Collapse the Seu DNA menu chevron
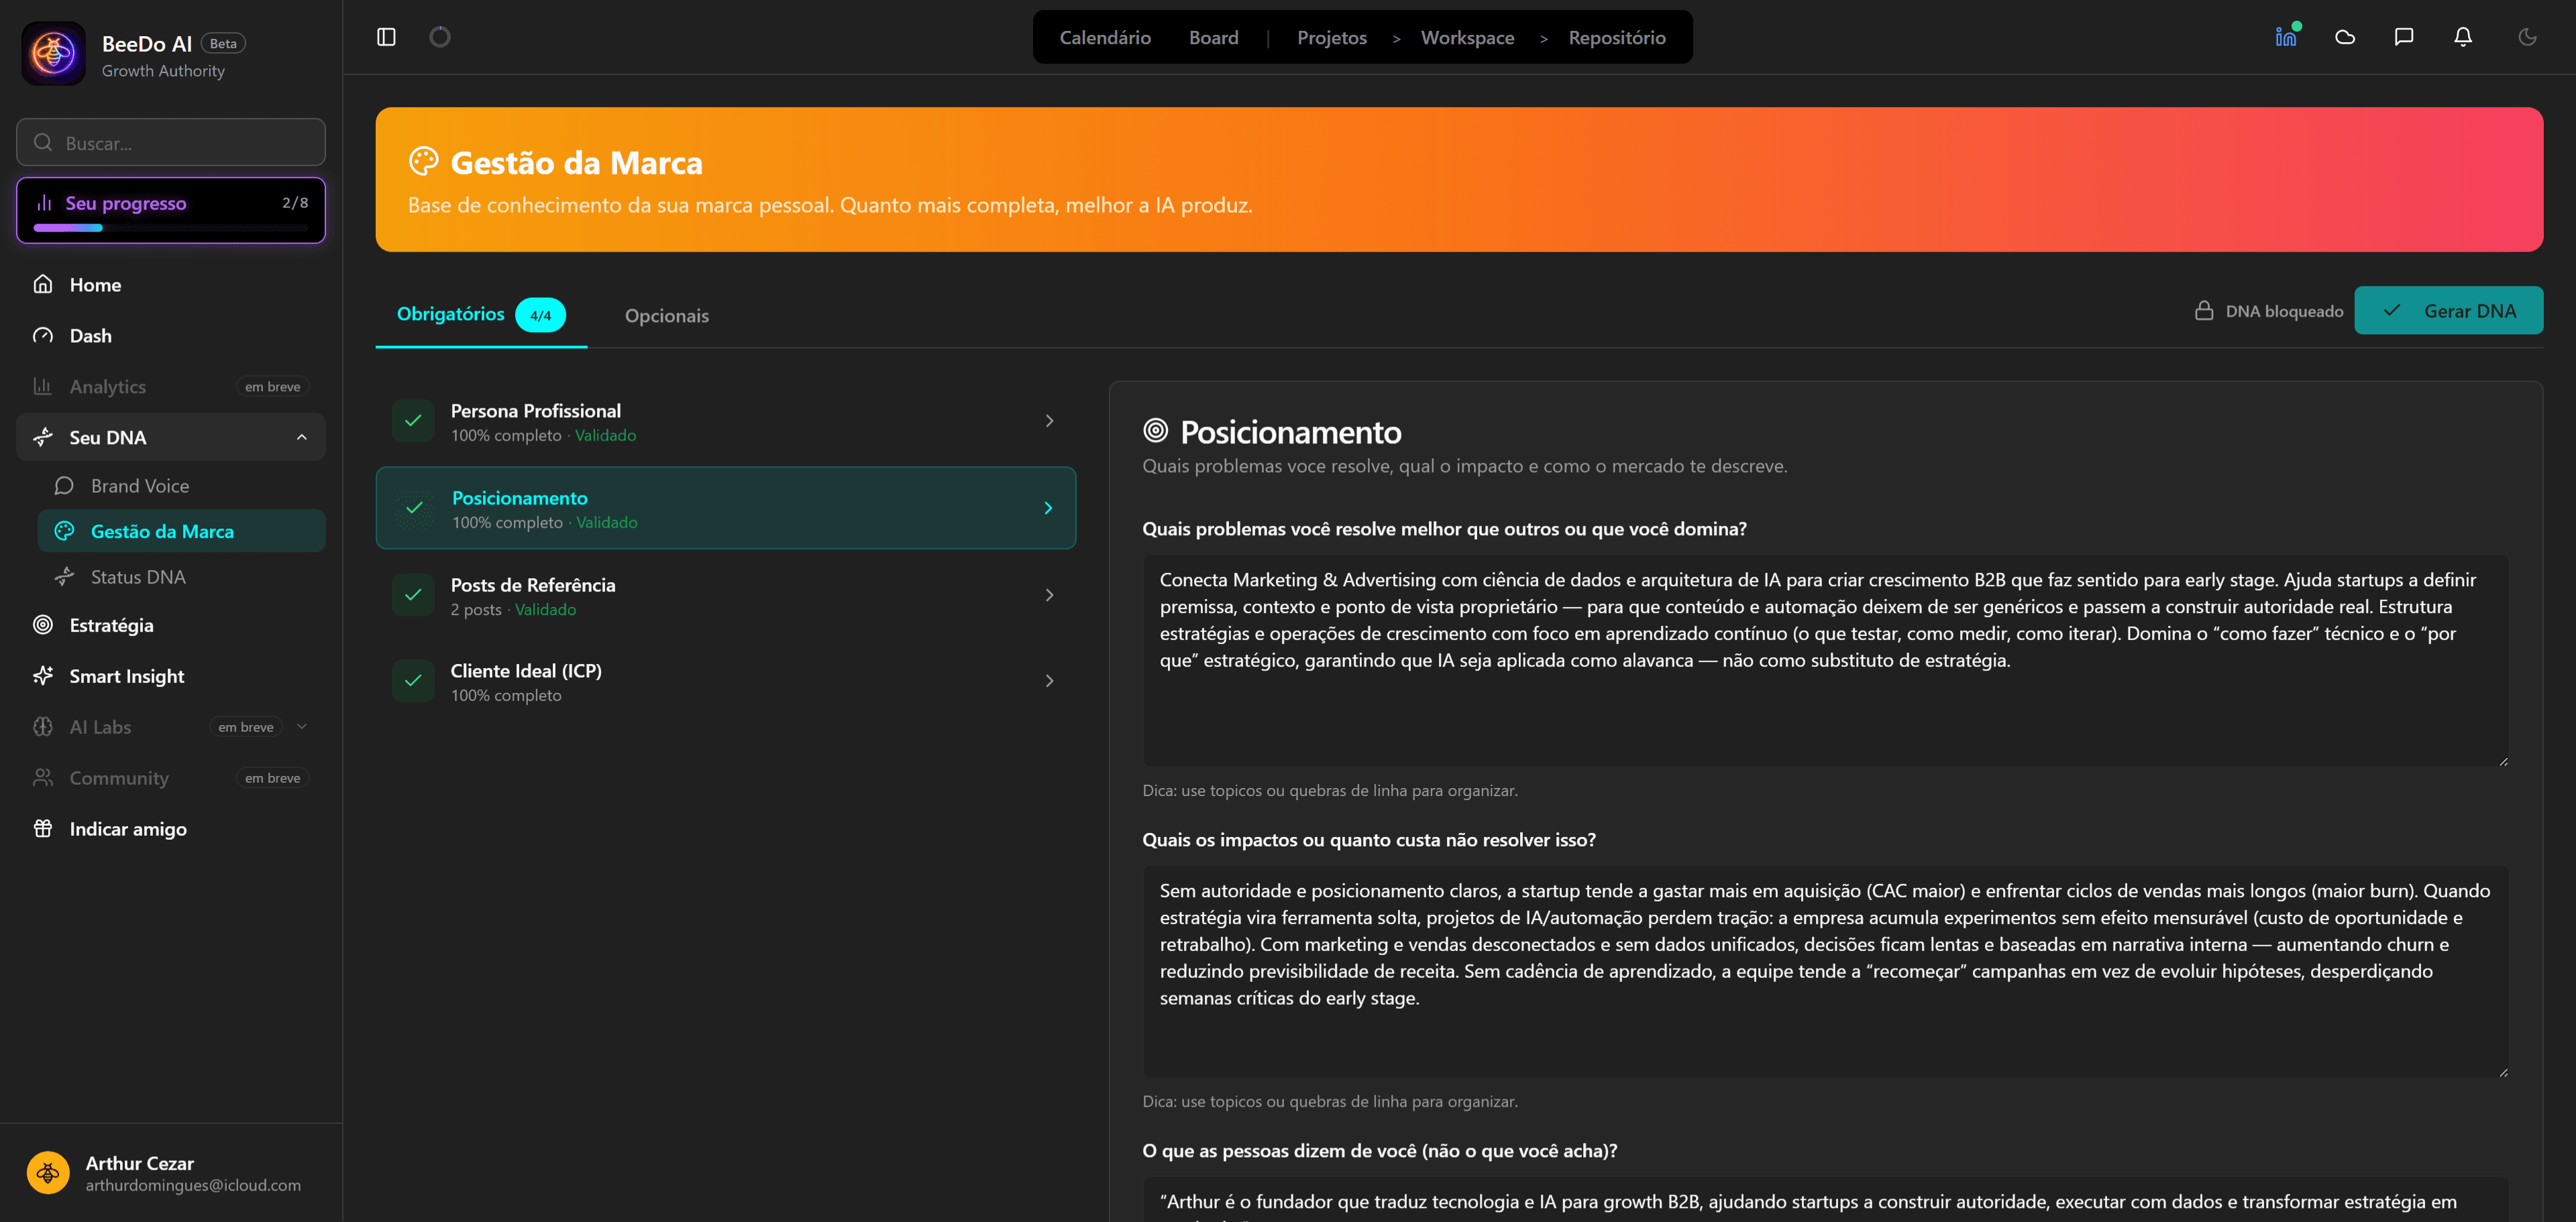The height and width of the screenshot is (1222, 2576). (302, 437)
